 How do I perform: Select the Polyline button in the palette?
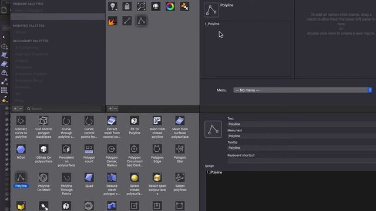141,21
